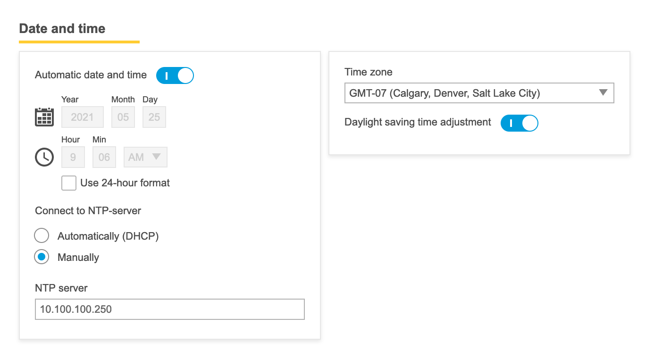The height and width of the screenshot is (351, 671).
Task: Click the Automatically (DHCP) label text
Action: (x=108, y=236)
